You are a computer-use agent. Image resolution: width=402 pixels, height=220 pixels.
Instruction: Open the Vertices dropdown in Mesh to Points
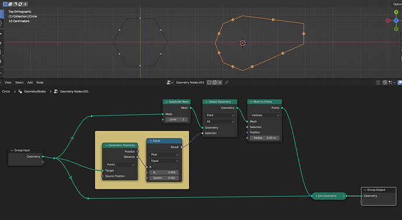[x=265, y=115]
